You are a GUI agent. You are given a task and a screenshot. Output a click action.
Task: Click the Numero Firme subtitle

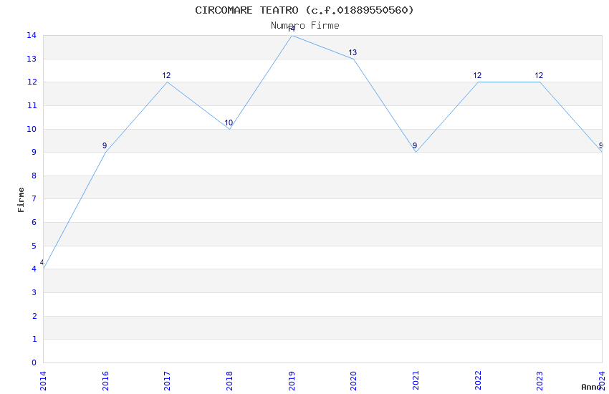tap(305, 25)
